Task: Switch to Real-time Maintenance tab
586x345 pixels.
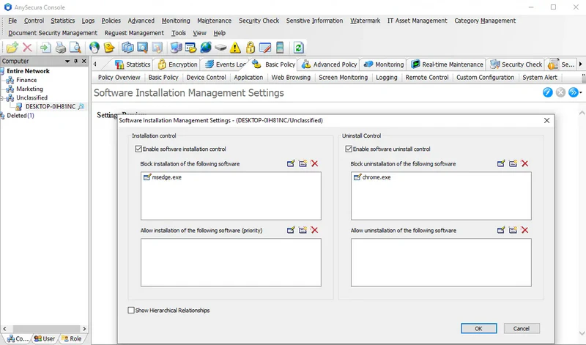Action: click(446, 64)
